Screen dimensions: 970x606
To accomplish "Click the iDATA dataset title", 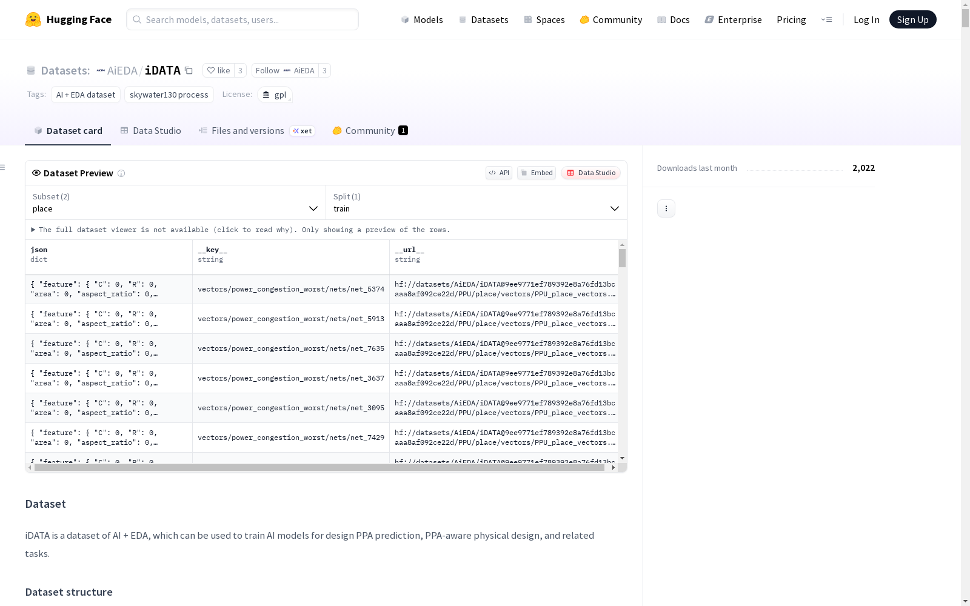I will (162, 70).
